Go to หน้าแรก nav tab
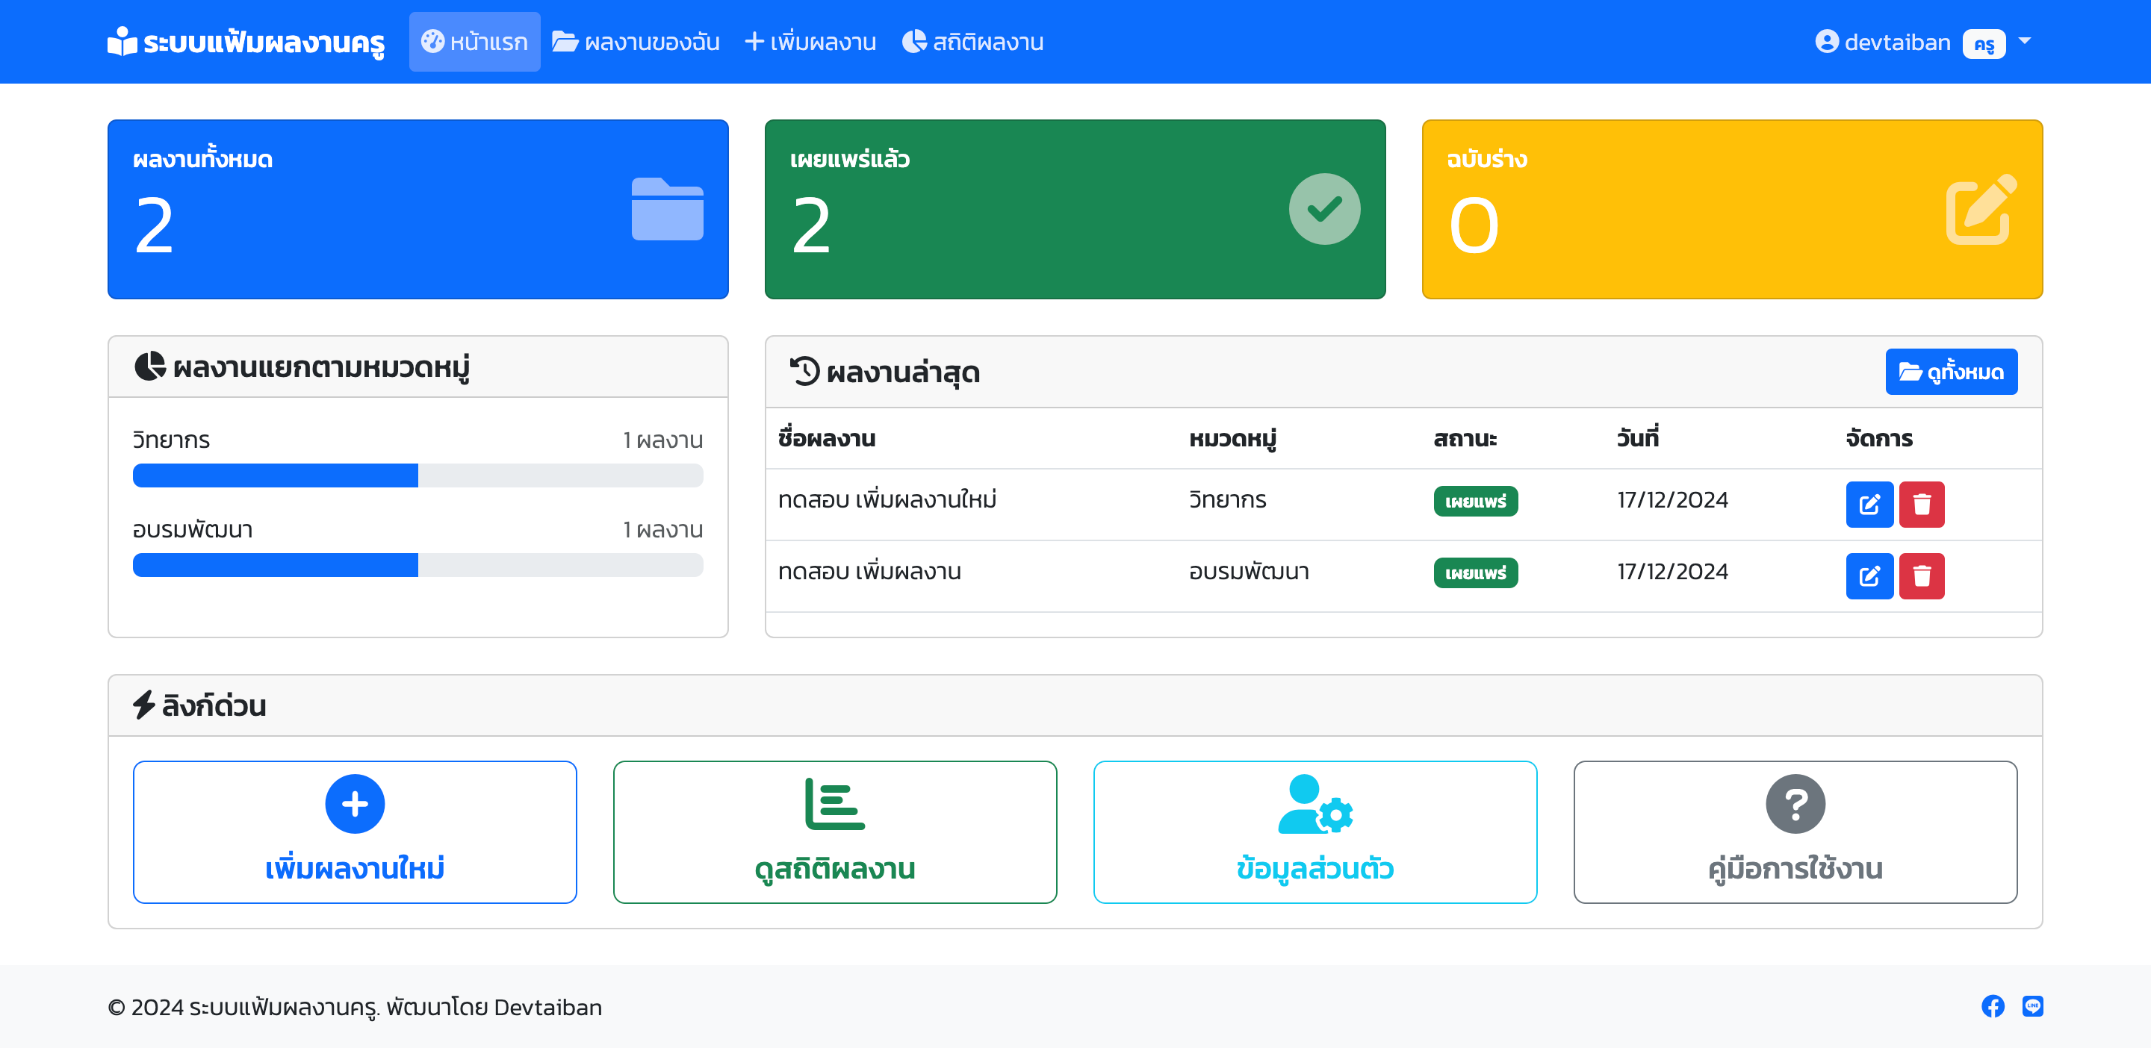 click(x=474, y=42)
